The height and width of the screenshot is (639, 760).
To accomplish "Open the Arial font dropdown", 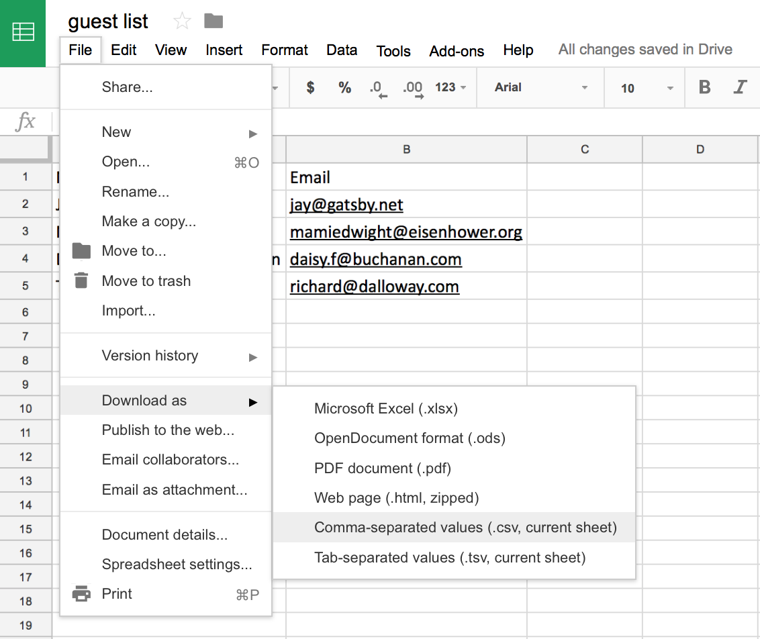I will point(540,88).
